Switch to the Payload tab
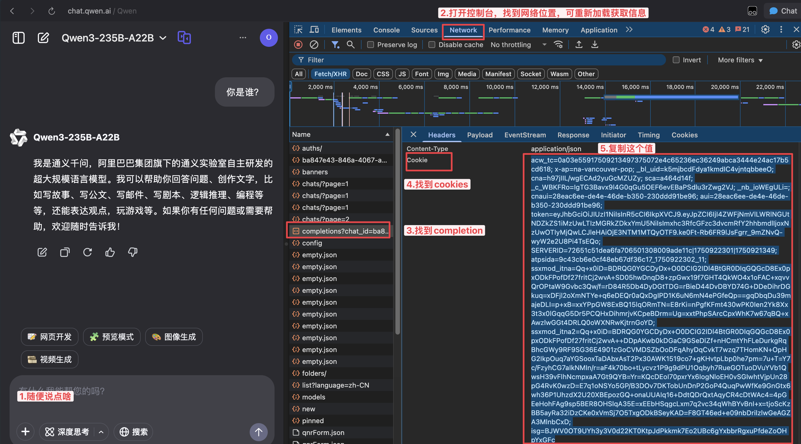This screenshot has width=801, height=444. 480,135
